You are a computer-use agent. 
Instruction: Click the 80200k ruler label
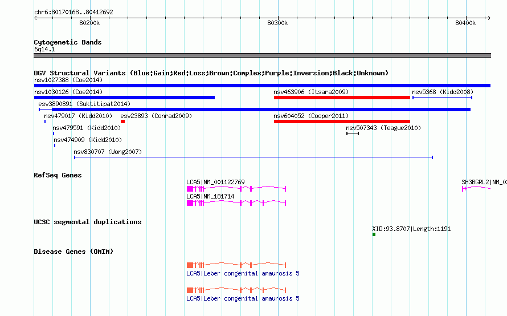point(89,23)
